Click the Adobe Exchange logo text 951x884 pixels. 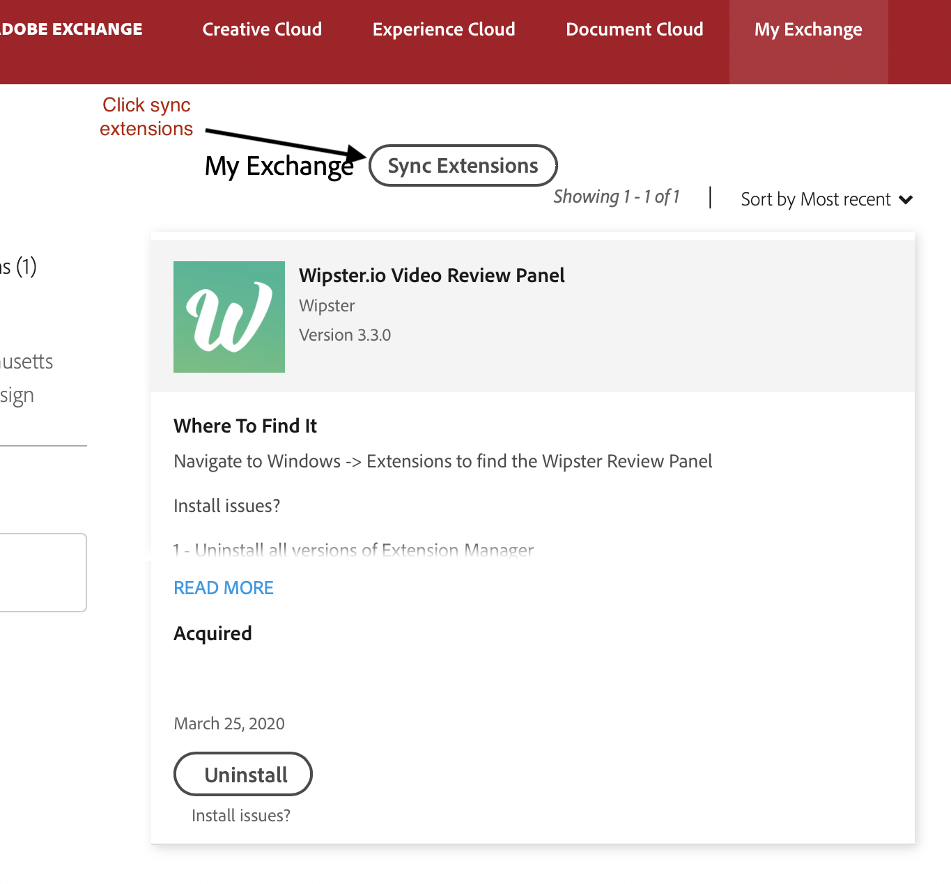tap(71, 29)
